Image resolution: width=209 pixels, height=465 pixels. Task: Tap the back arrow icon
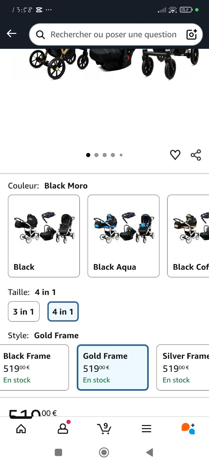pos(12,33)
